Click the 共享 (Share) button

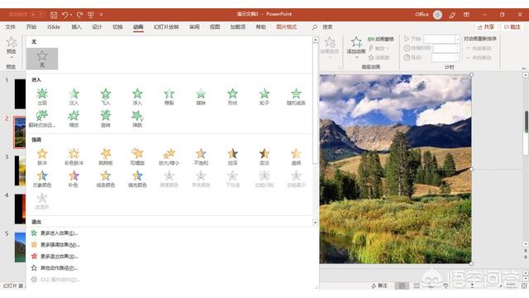coord(486,27)
